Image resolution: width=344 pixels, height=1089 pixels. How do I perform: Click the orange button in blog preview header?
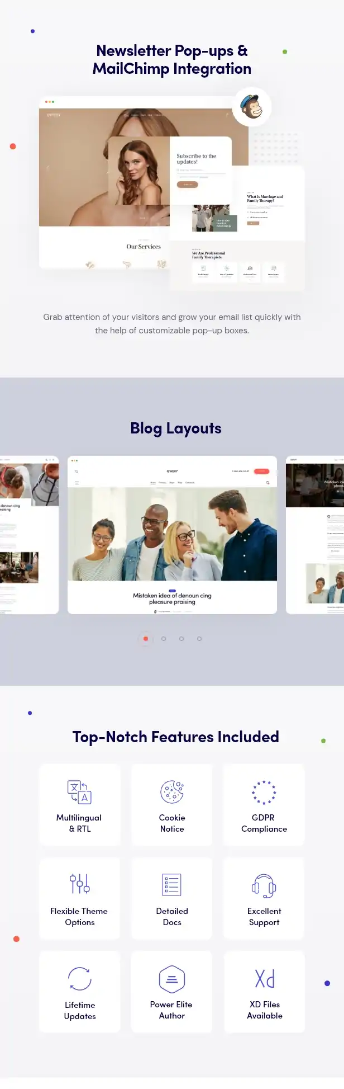pos(261,472)
